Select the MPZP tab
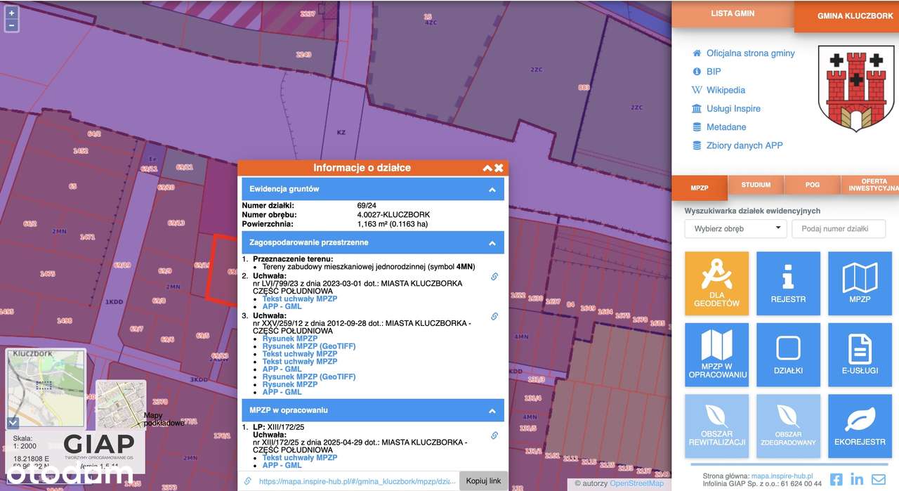The image size is (899, 491). pos(700,188)
